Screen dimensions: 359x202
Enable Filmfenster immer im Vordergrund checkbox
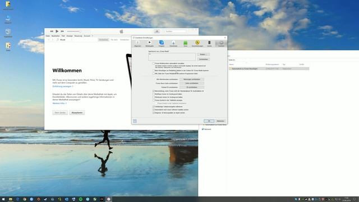tap(154, 97)
